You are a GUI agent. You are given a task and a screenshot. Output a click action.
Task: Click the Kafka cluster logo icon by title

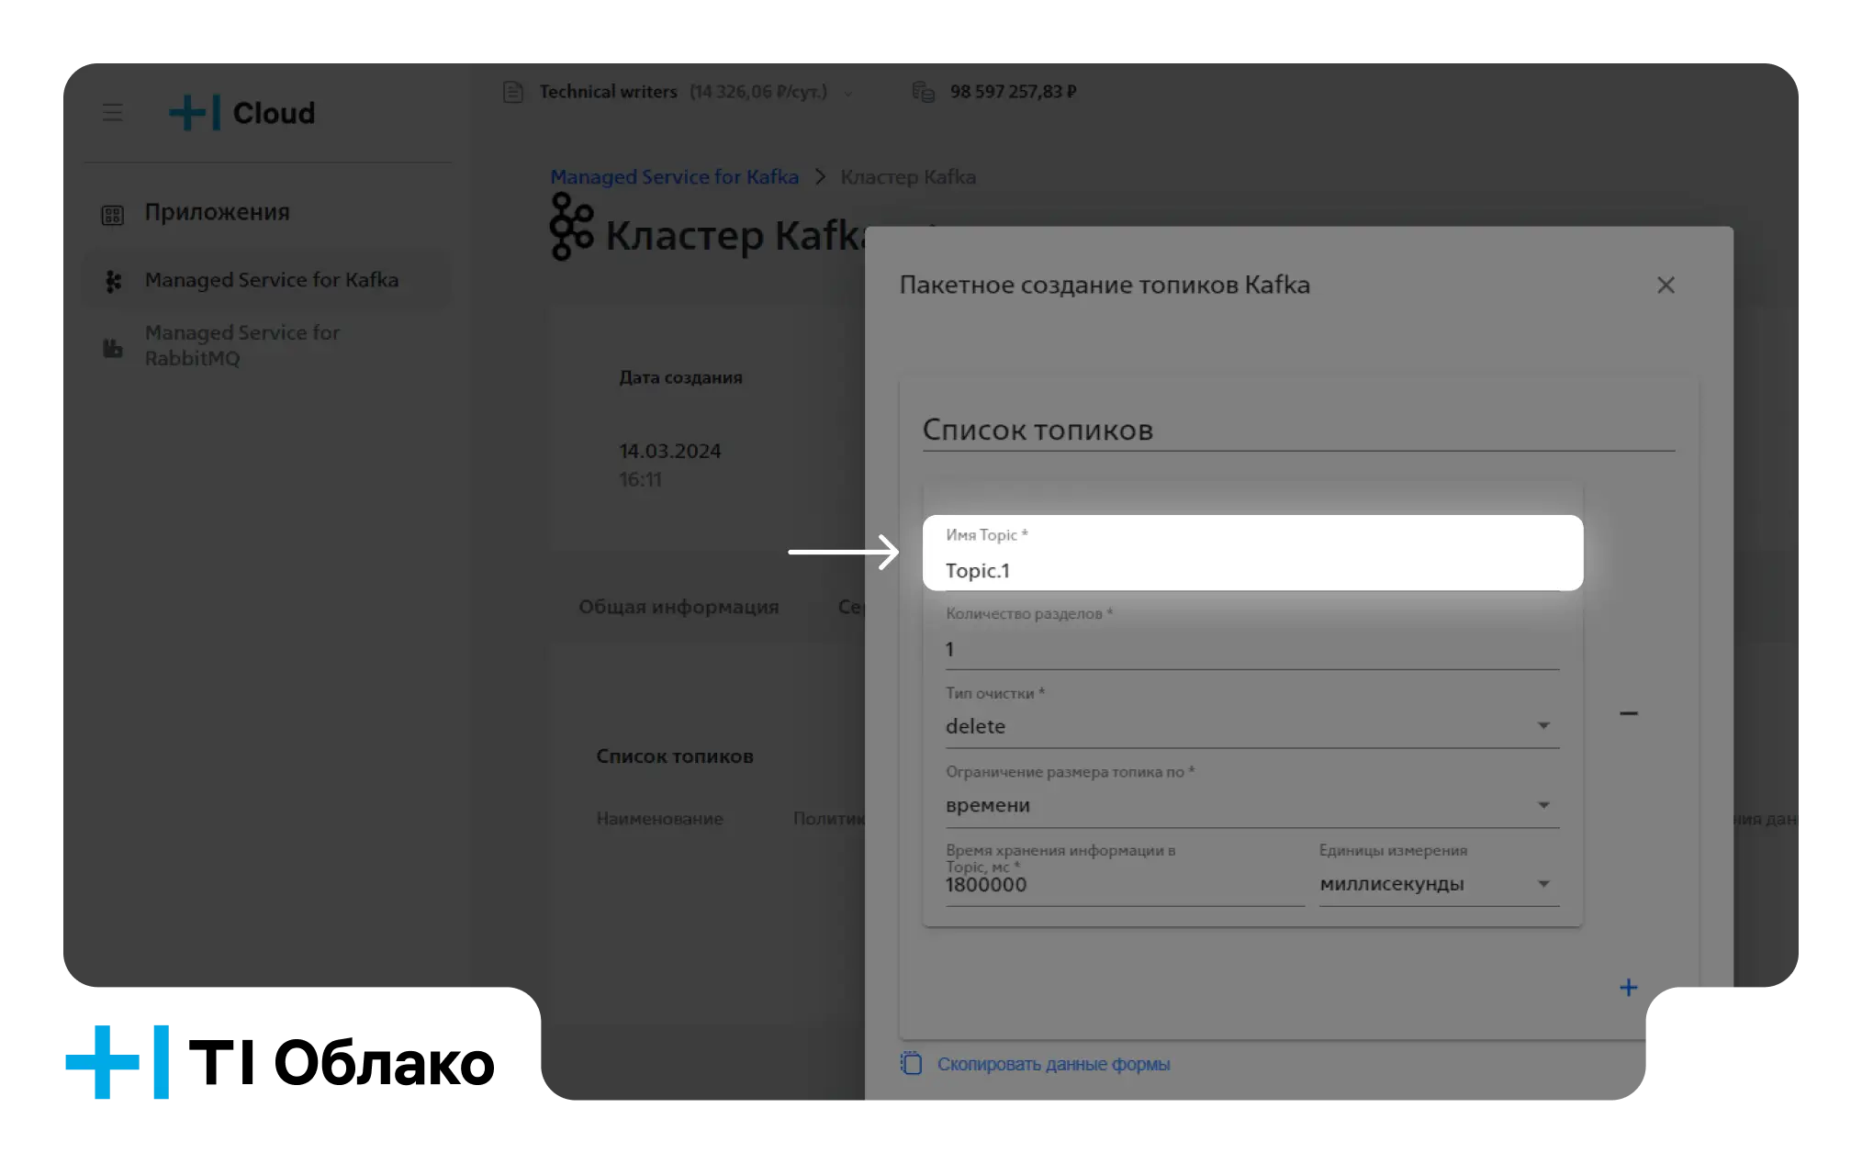click(571, 227)
